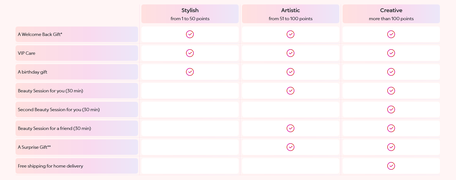Select the Stylish tier header
Image resolution: width=456 pixels, height=180 pixels.
point(190,14)
